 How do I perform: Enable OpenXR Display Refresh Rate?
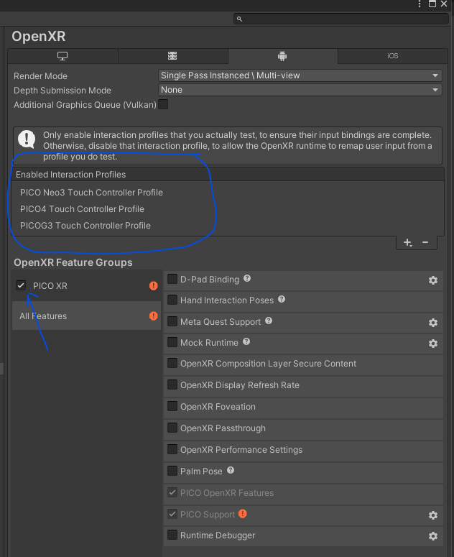click(x=172, y=385)
